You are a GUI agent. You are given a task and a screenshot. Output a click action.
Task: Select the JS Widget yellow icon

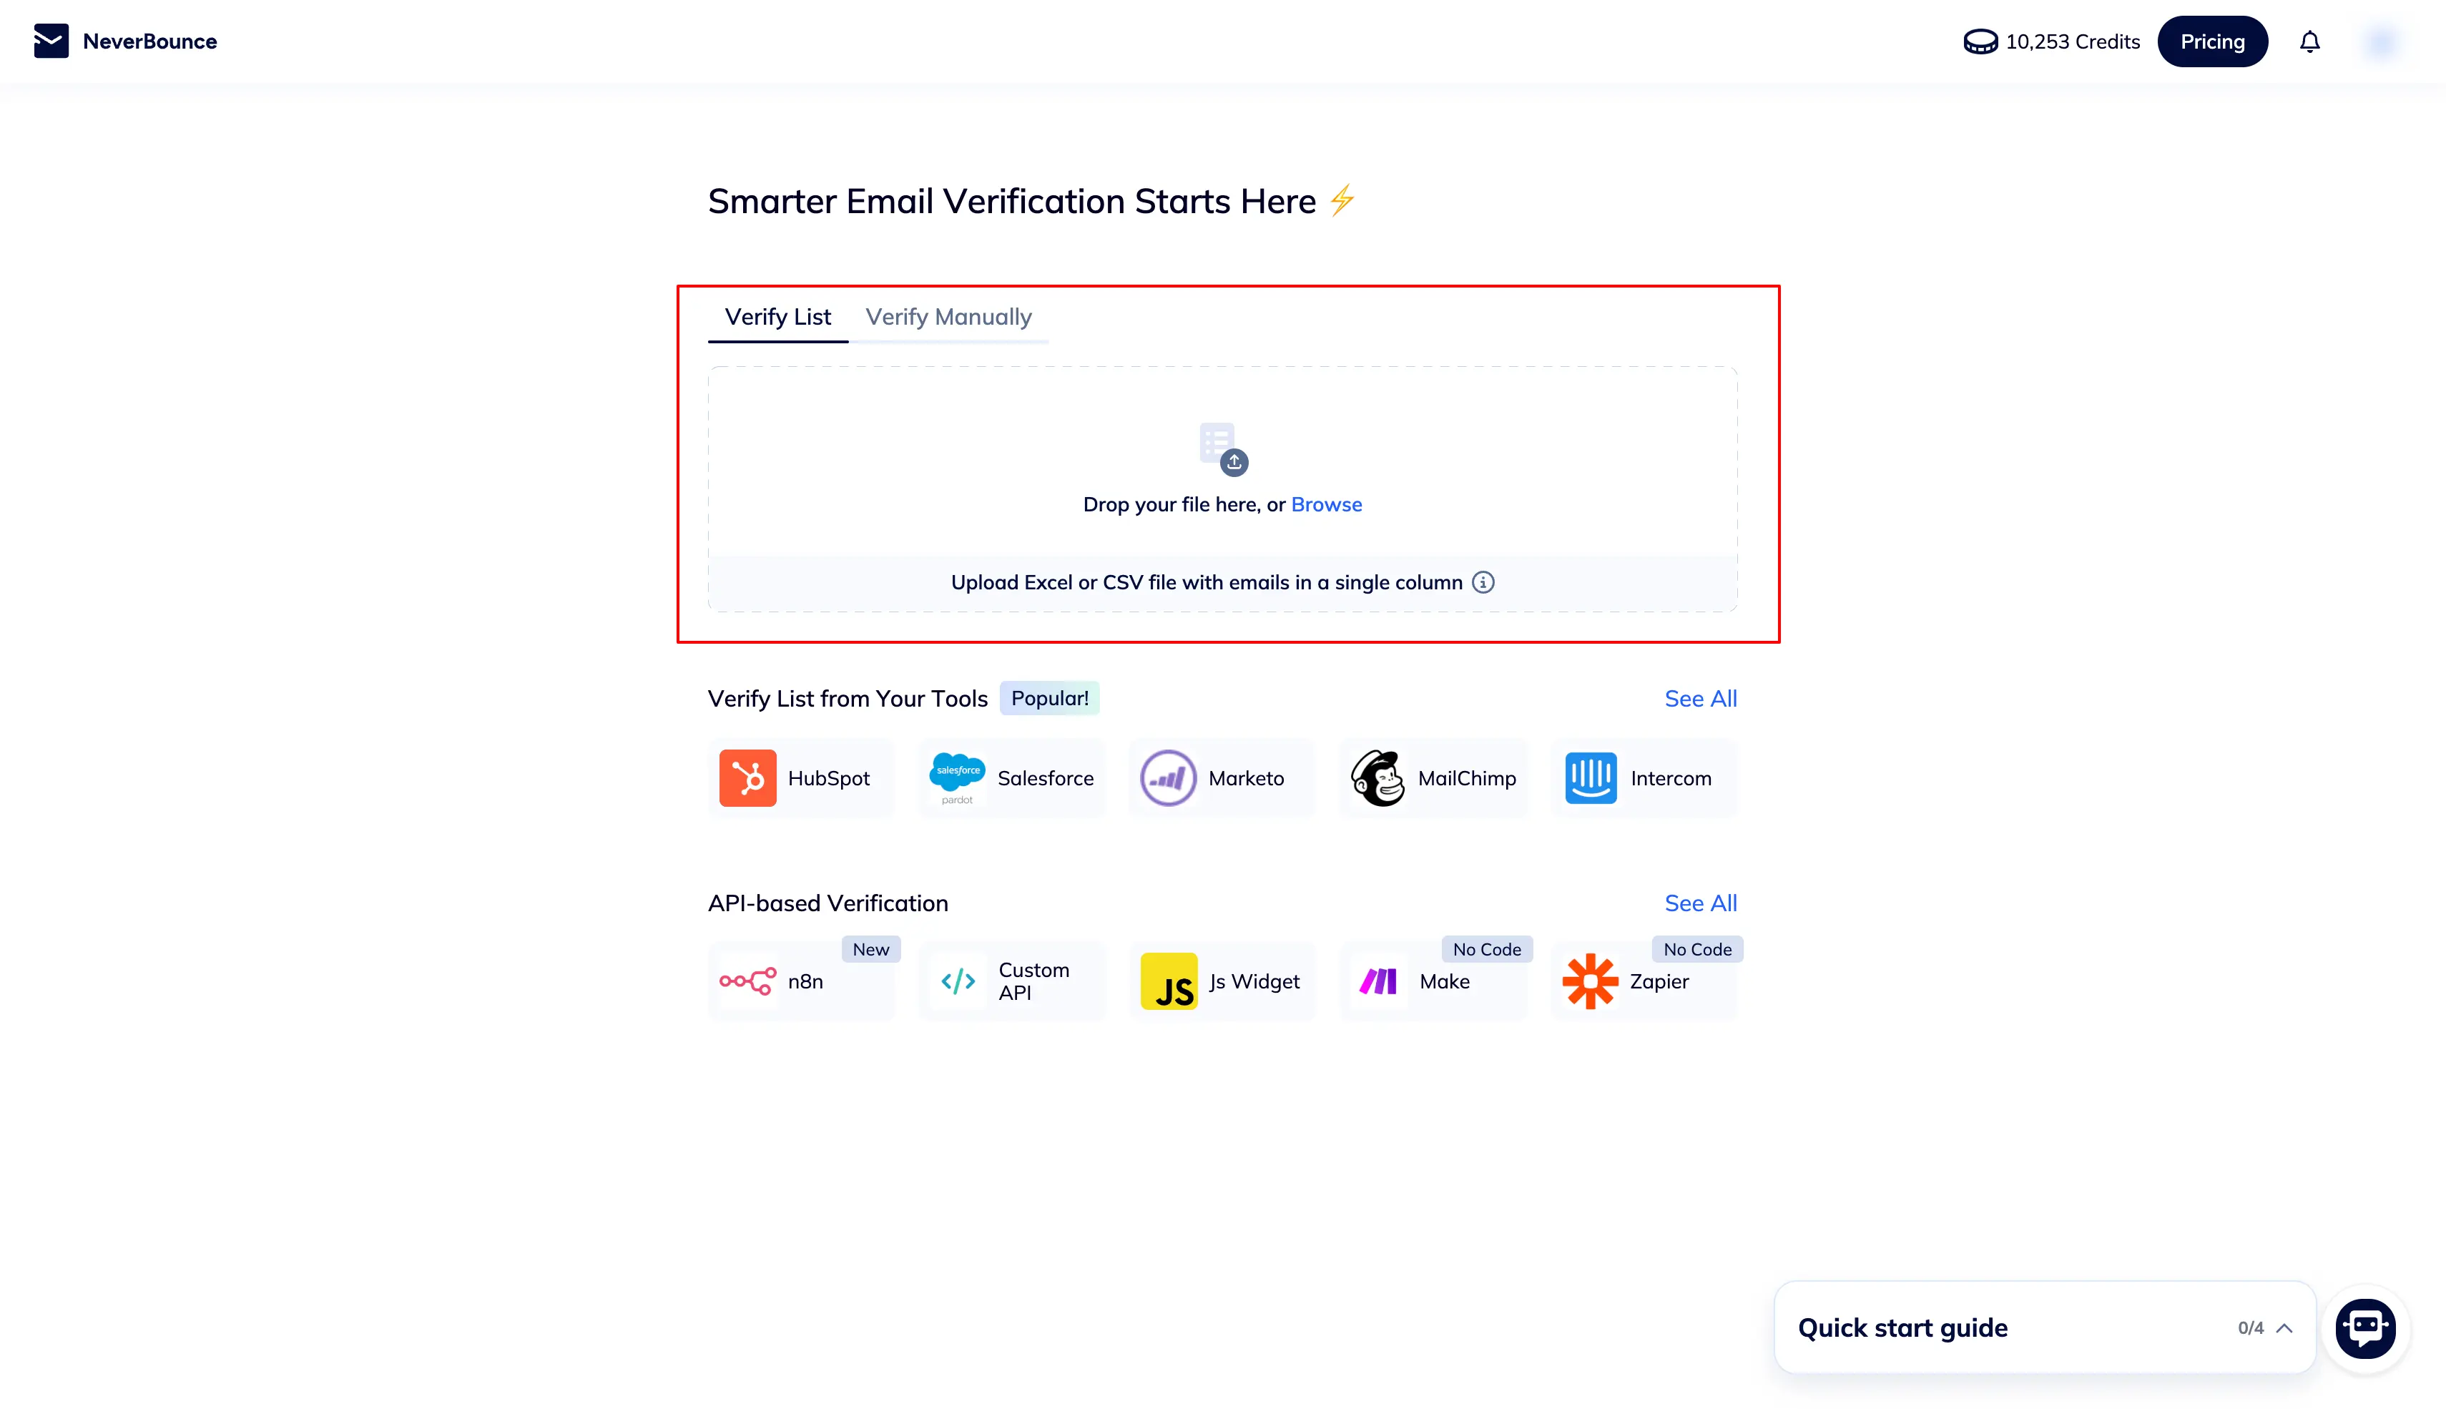click(x=1169, y=981)
